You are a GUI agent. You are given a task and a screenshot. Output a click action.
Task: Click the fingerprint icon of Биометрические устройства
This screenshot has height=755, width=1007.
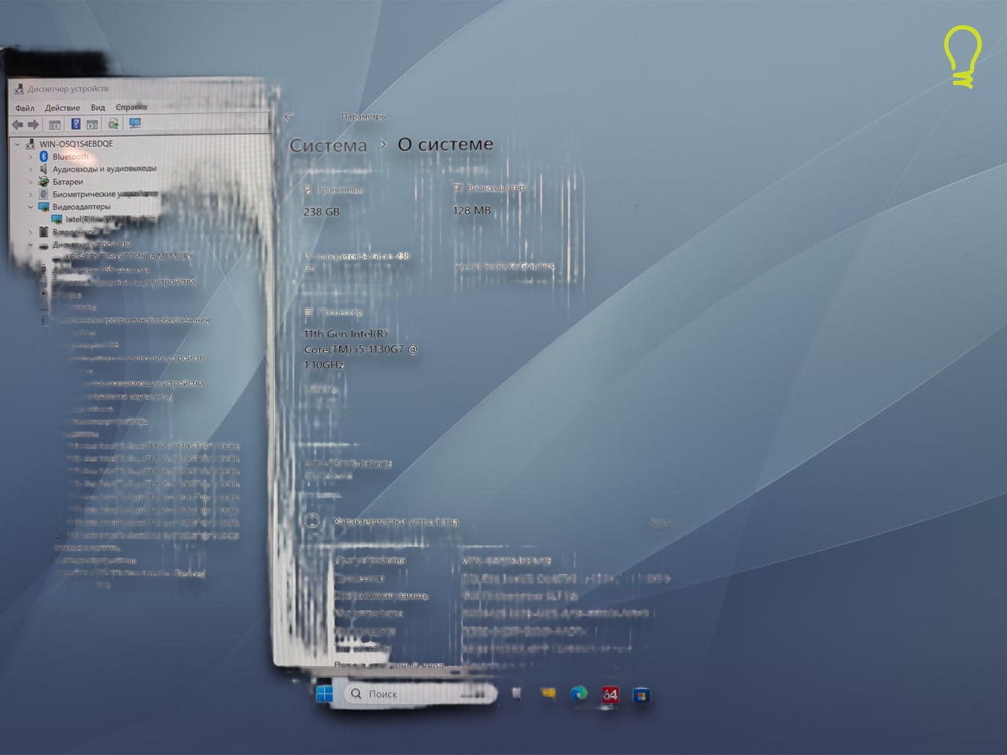tap(44, 194)
